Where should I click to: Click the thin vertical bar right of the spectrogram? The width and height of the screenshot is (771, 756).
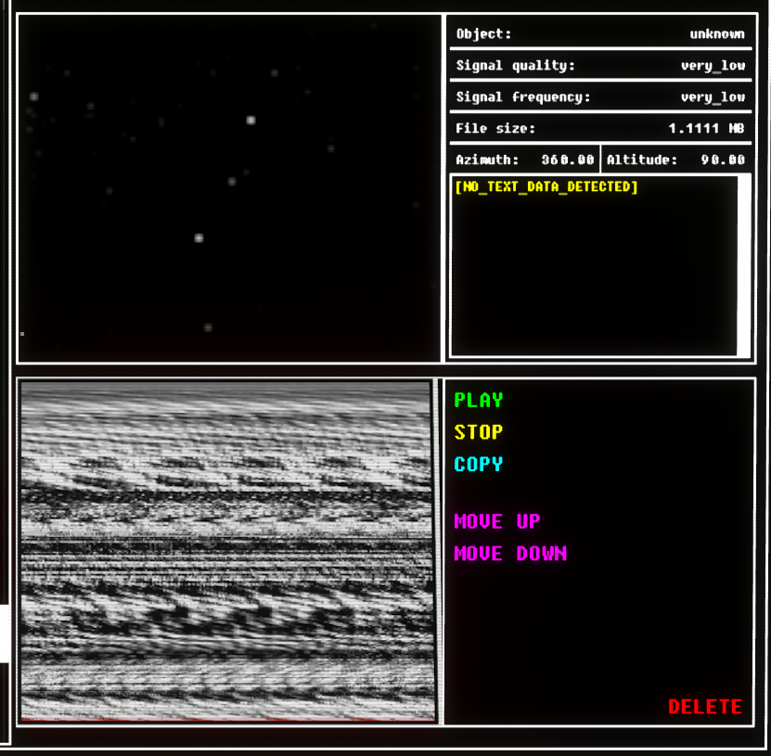(439, 549)
